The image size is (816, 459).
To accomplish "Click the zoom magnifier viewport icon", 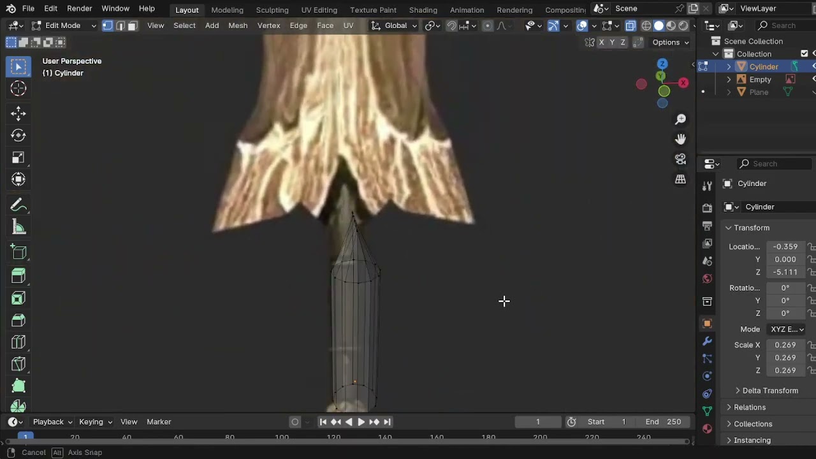I will click(x=681, y=119).
